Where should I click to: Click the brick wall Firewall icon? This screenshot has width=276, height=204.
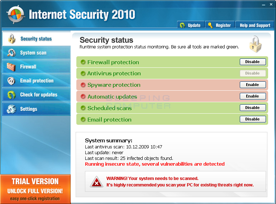(11, 67)
